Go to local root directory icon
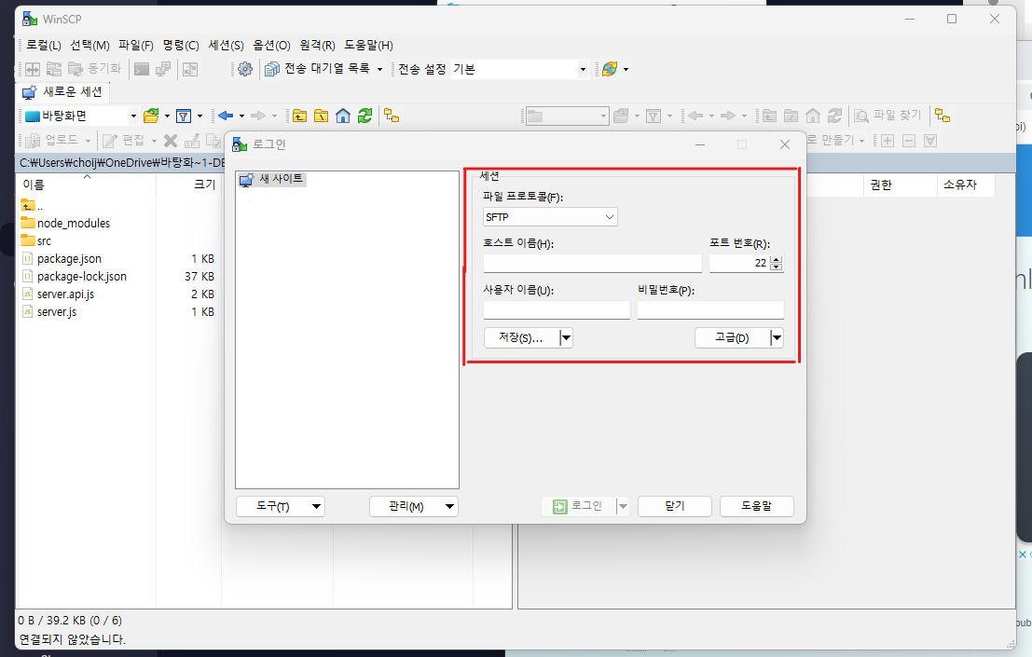Viewport: 1032px width, 657px height. [x=322, y=116]
